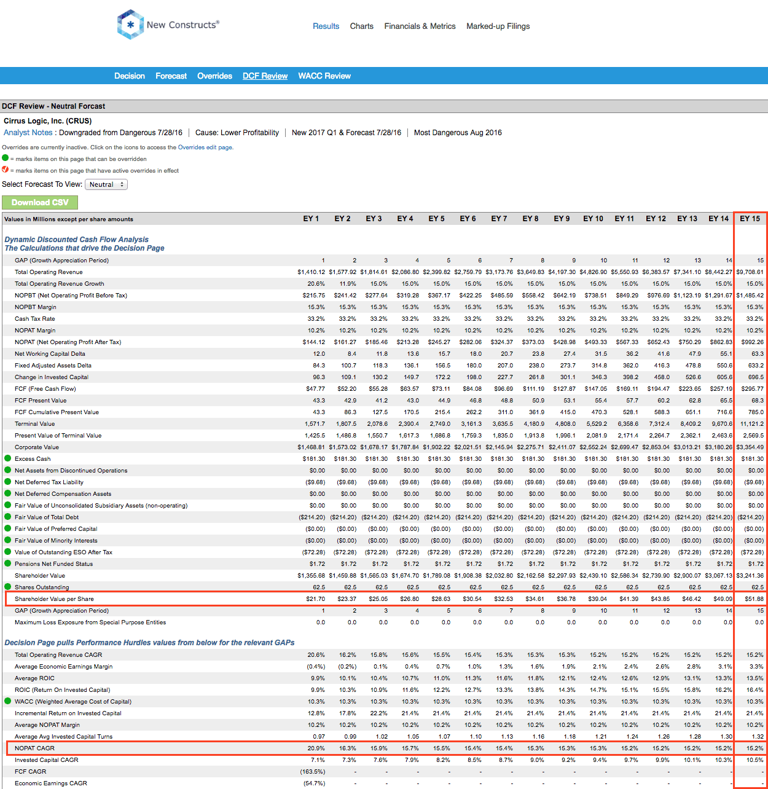Click override dot for Pensions Net Funded Status
768x789 pixels.
(8, 563)
